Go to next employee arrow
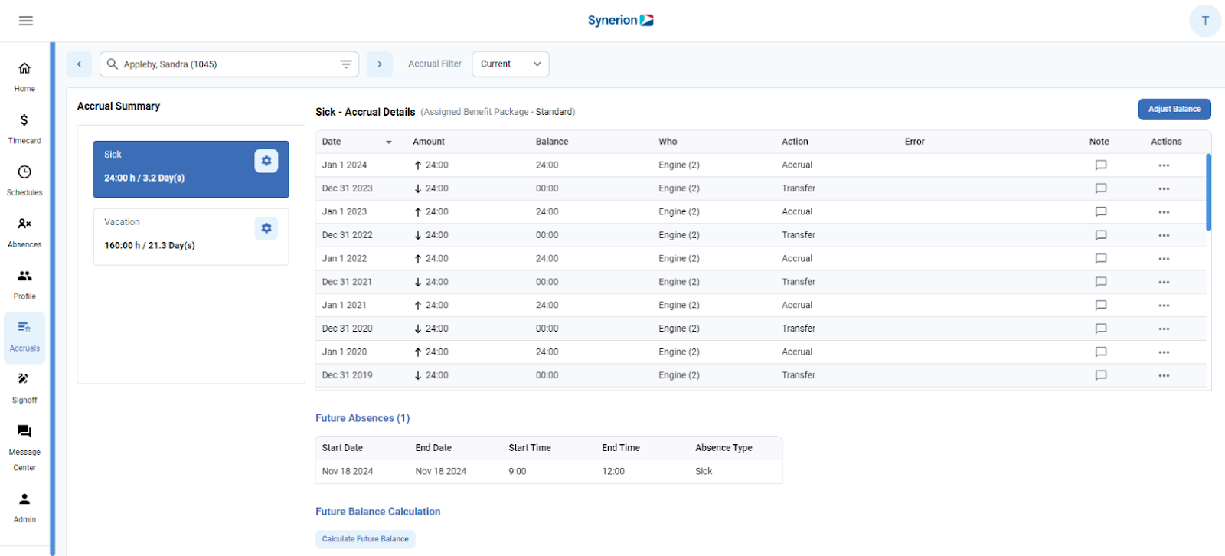This screenshot has height=556, width=1225. click(380, 64)
